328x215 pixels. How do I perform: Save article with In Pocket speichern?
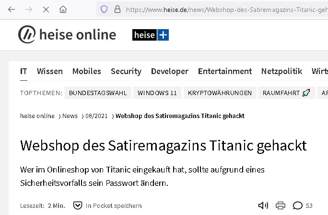pos(107,205)
